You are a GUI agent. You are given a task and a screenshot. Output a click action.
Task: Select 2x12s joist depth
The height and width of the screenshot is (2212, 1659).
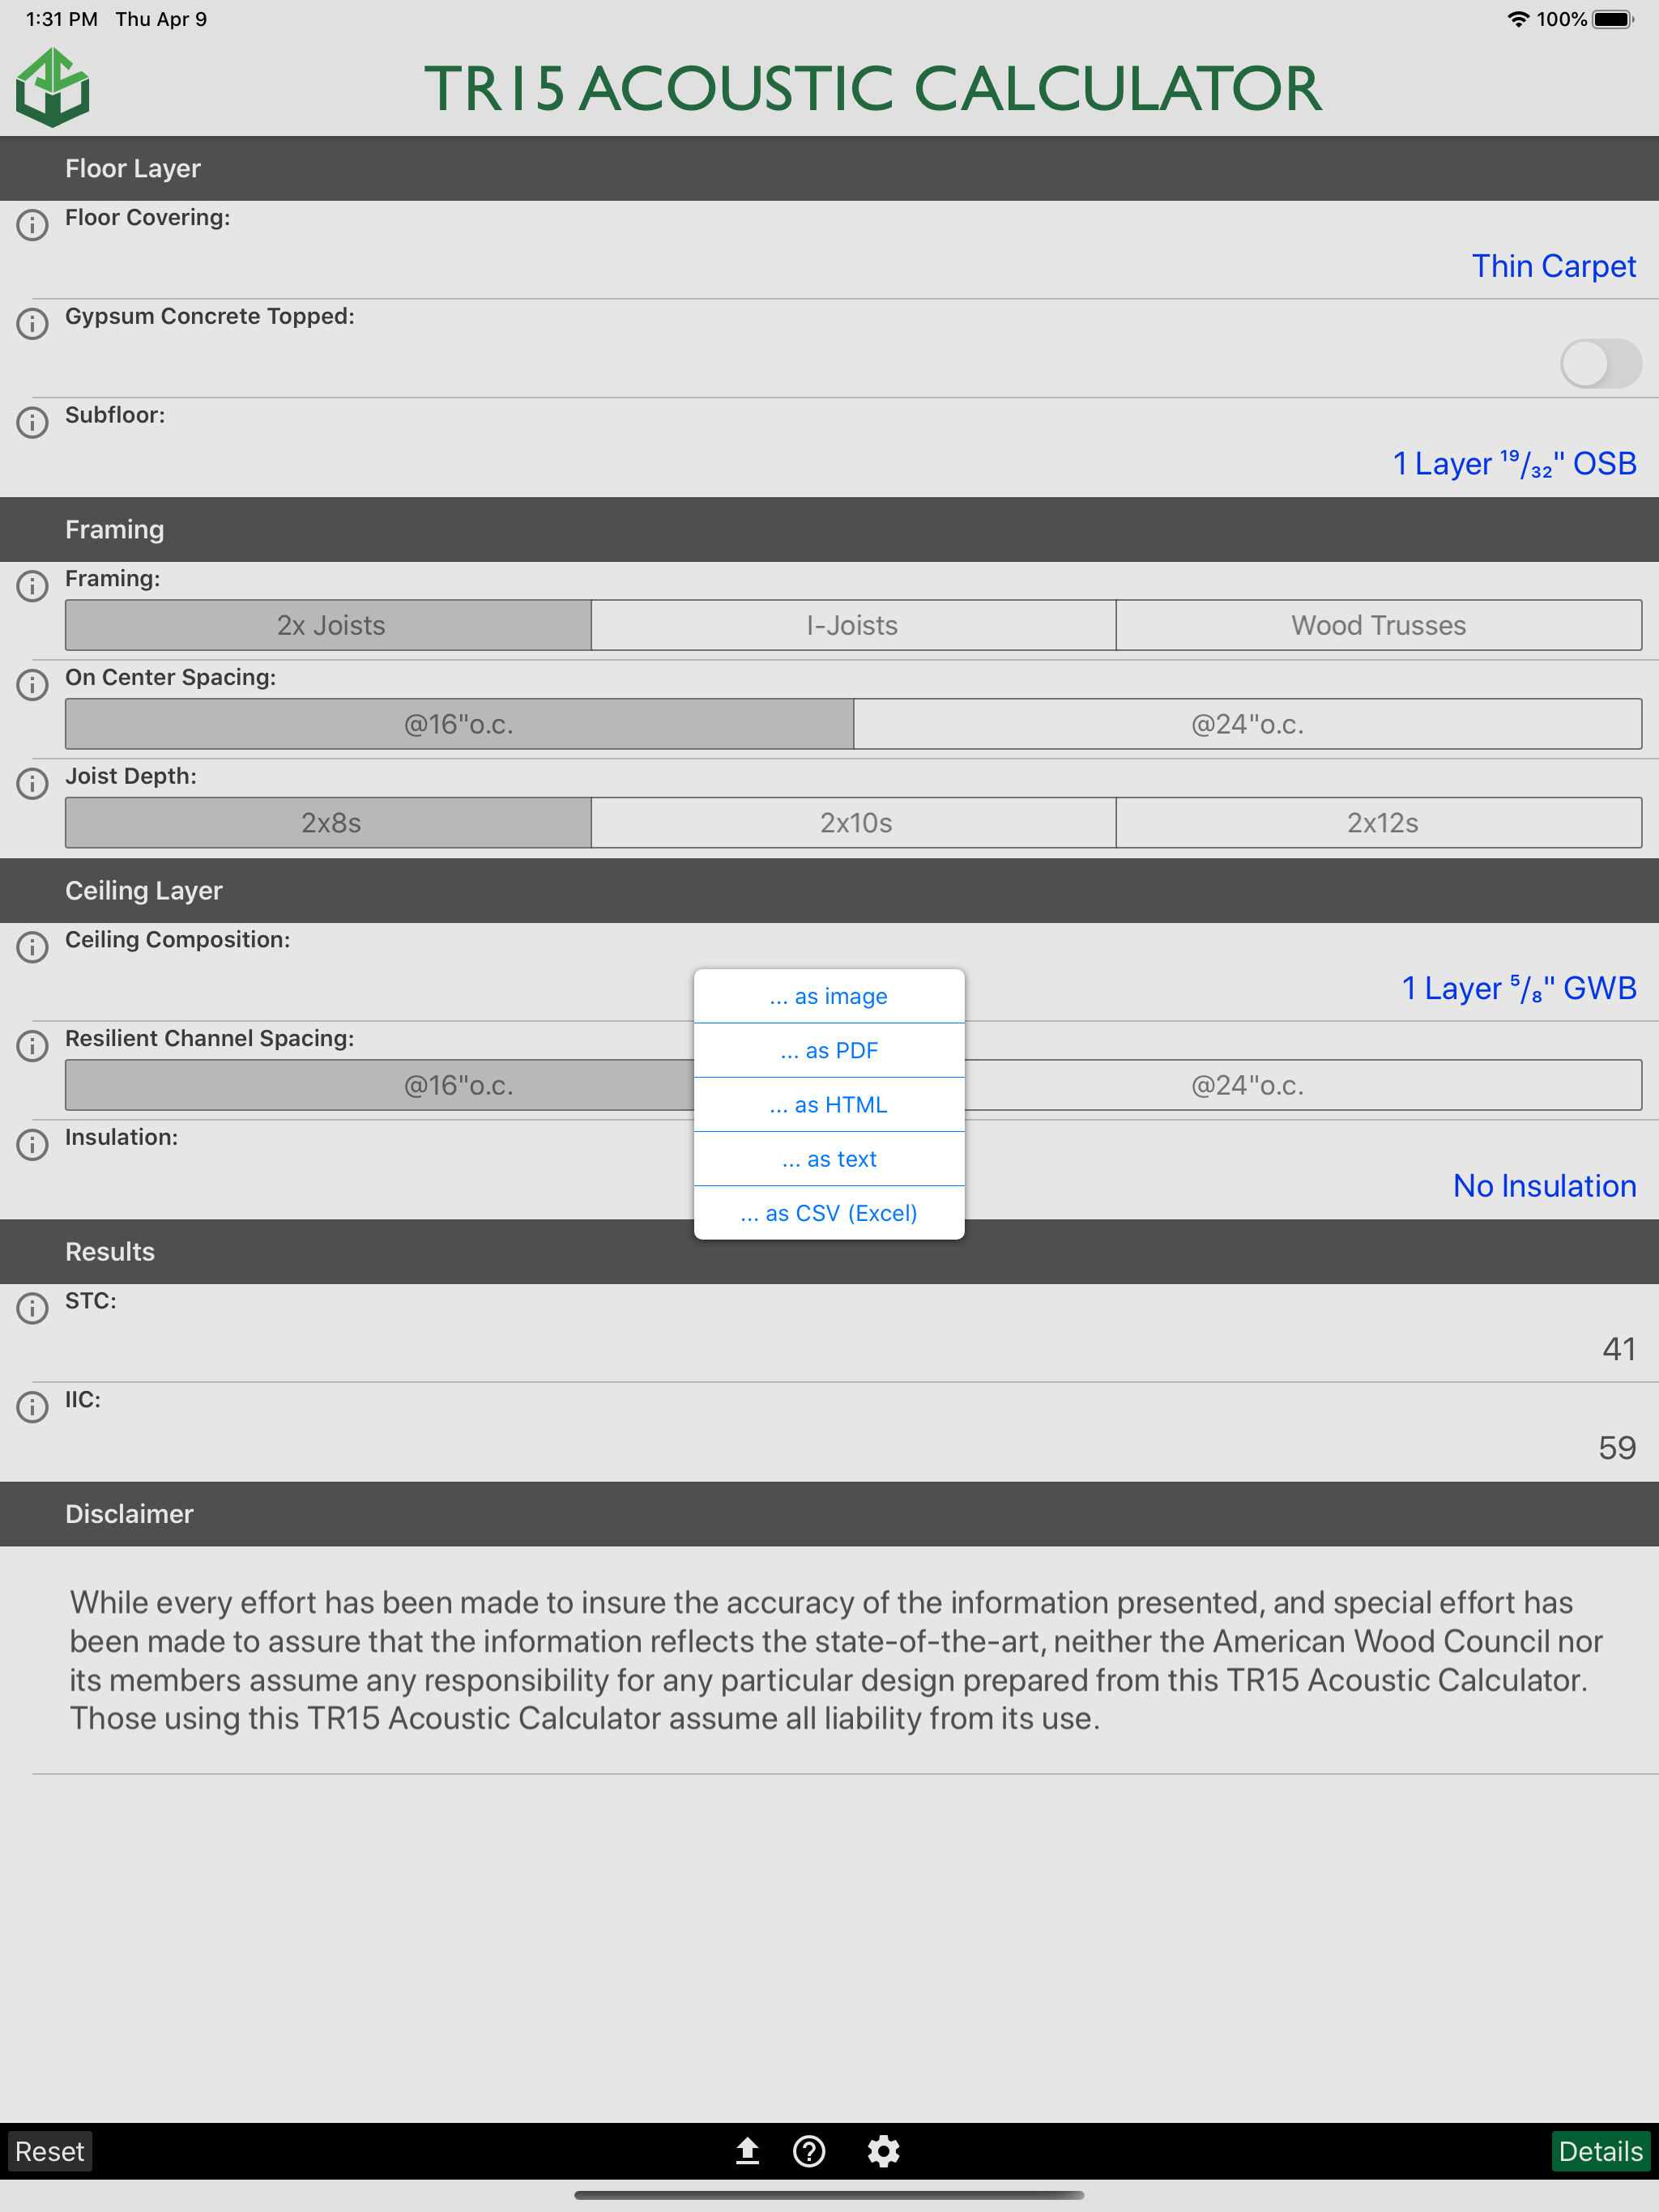click(1379, 823)
